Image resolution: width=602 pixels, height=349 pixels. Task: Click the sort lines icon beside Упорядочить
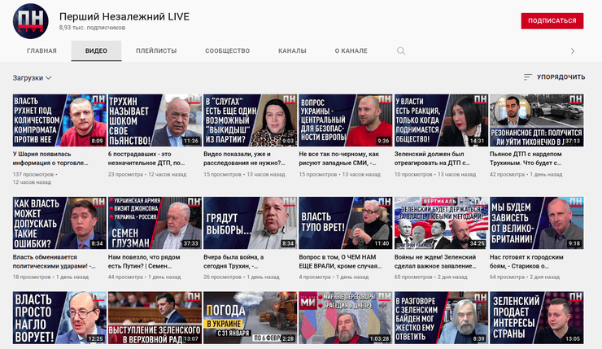pyautogui.click(x=527, y=77)
